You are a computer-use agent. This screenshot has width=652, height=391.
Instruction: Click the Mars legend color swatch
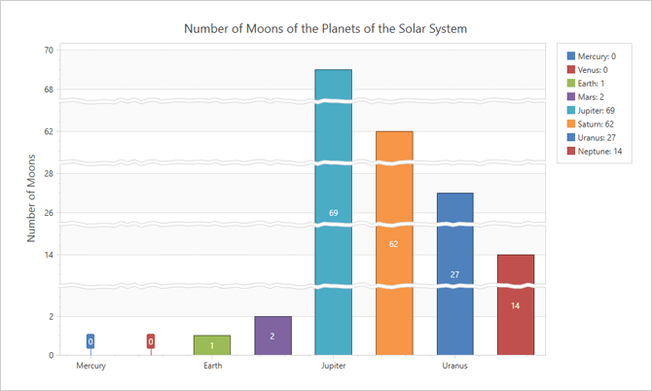570,97
